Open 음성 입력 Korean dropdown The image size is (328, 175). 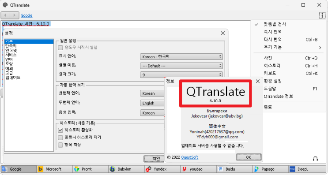152,113
